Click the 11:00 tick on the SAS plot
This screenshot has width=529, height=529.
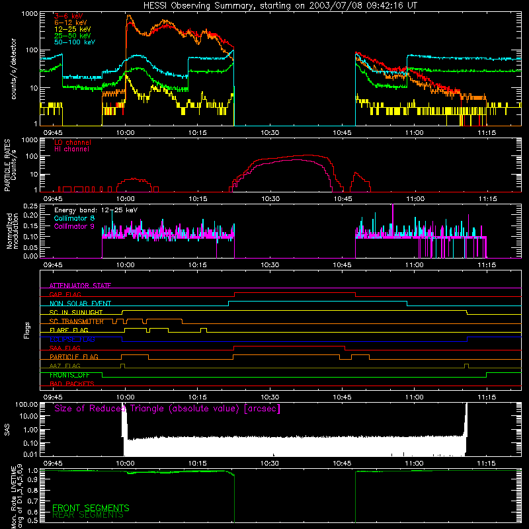[x=415, y=464]
